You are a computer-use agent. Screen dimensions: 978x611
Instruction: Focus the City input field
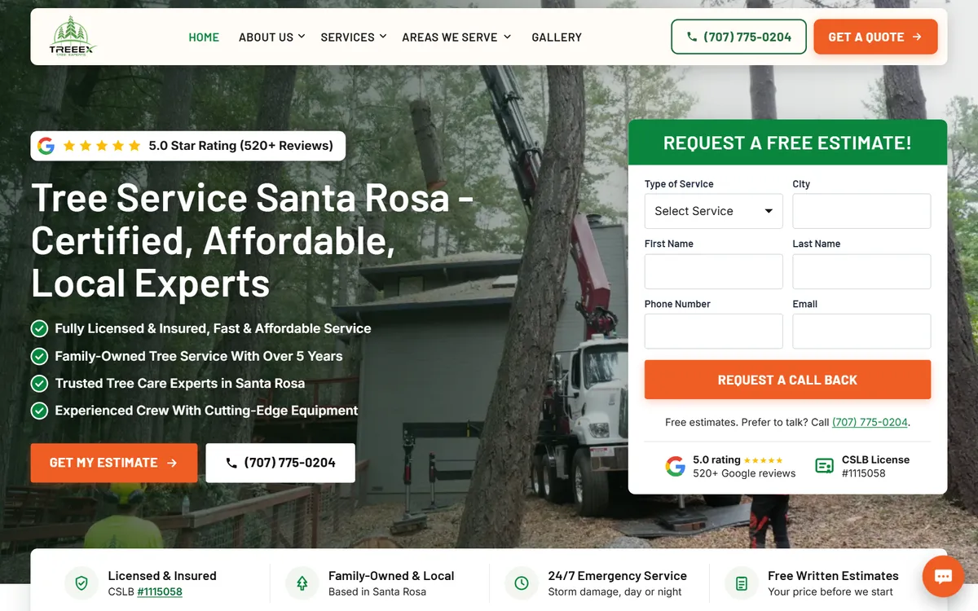(861, 211)
